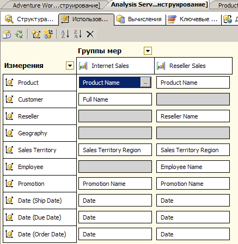Open the Группы мер dropdown arrow
The height and width of the screenshot is (244, 238).
(148, 51)
